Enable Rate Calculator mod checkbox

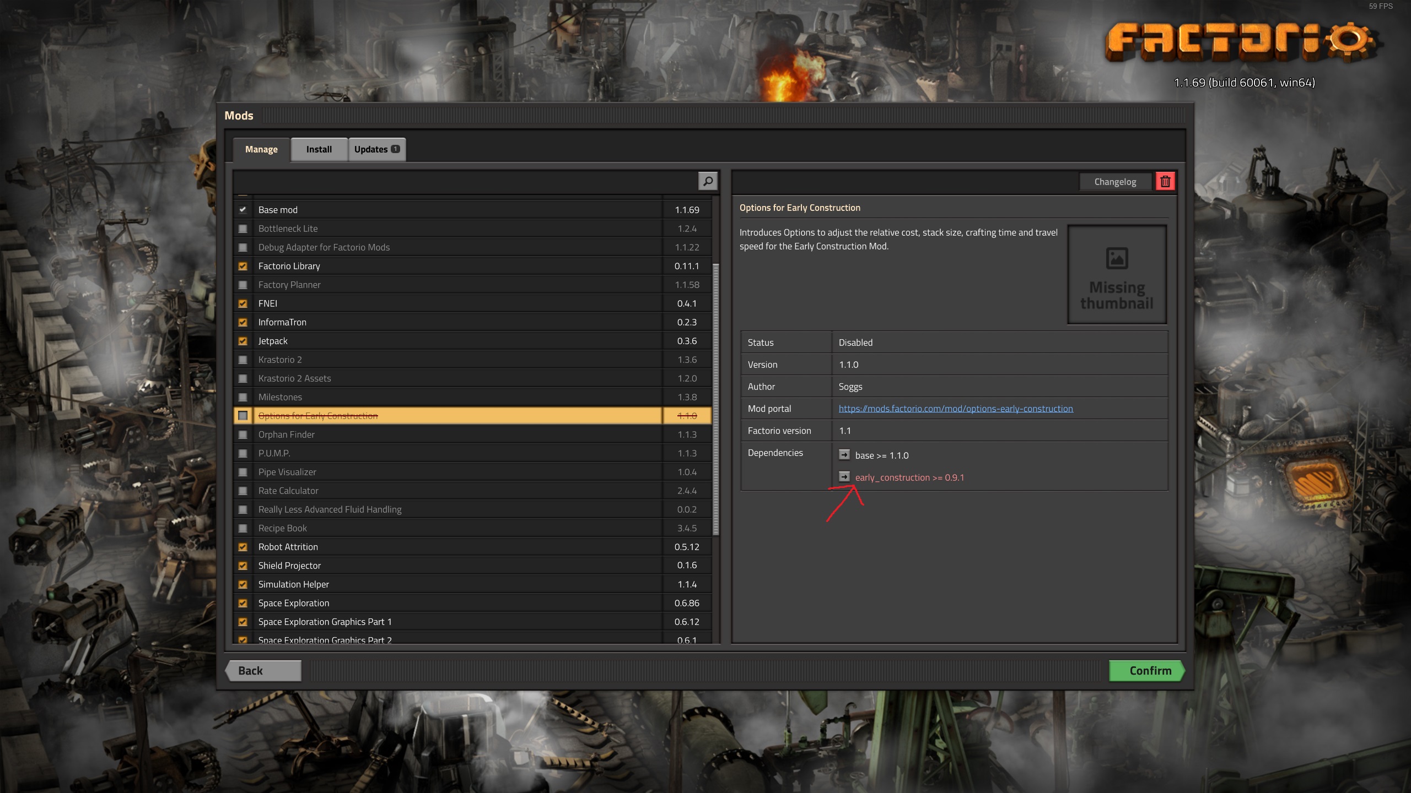click(x=243, y=491)
